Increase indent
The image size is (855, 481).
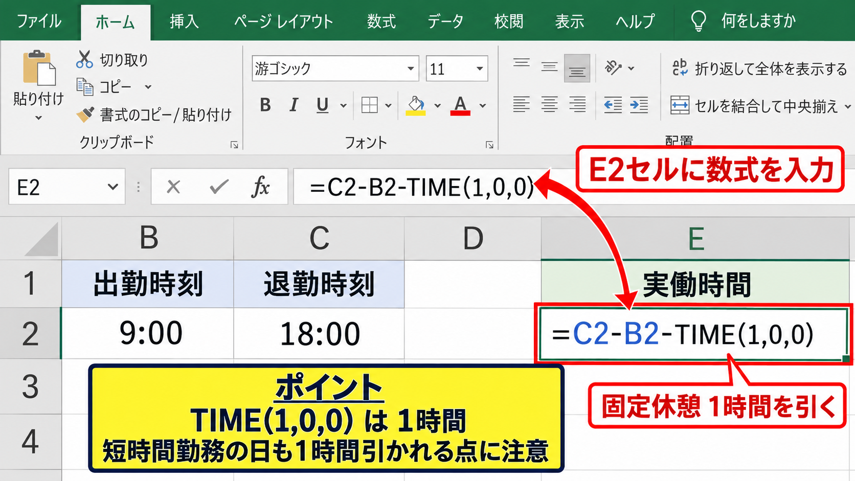[639, 105]
